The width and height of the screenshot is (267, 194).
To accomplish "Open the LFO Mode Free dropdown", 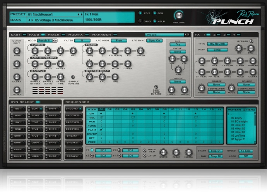I will click(119, 40).
